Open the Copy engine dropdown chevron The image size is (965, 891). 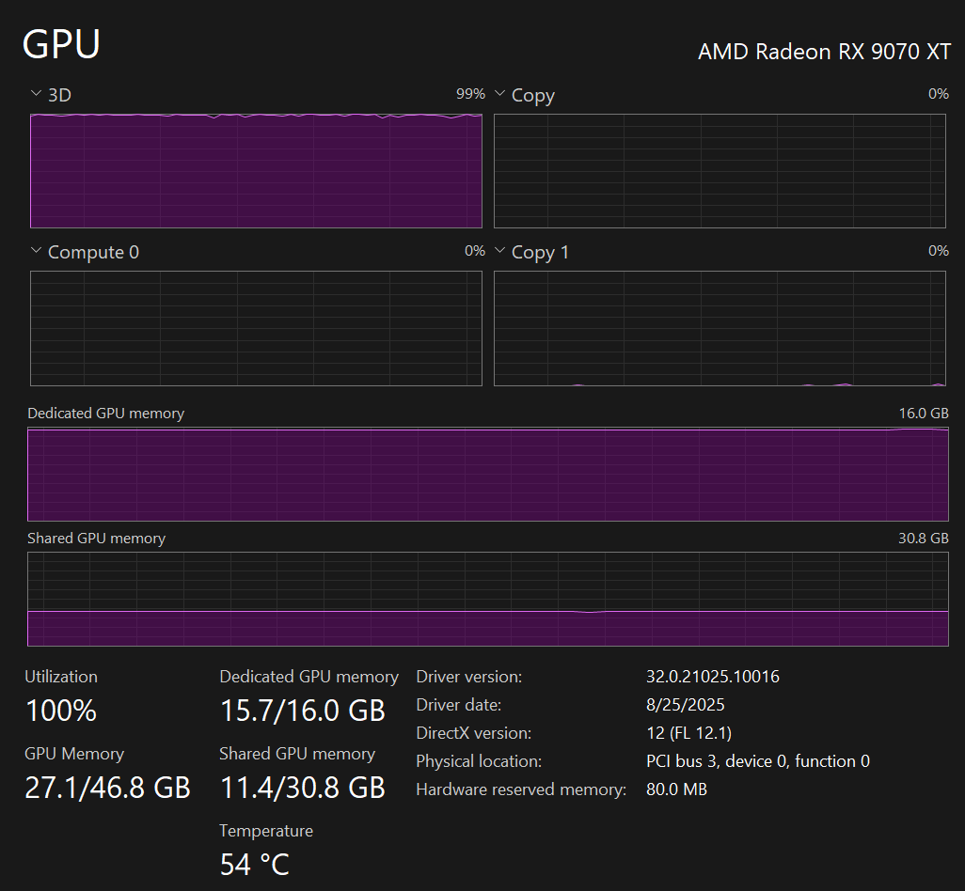[499, 94]
